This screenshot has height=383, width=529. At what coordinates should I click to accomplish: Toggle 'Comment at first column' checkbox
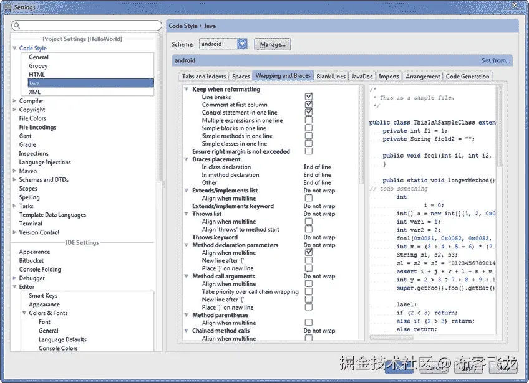(x=309, y=104)
